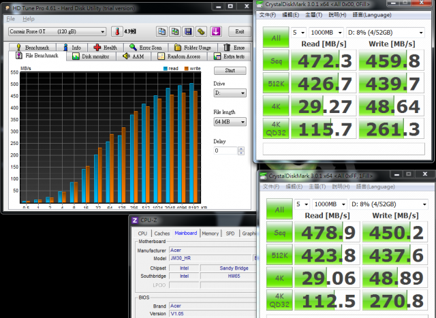This screenshot has width=436, height=318.
Task: Click the All button in top CrystalDiskMark
Action: [x=276, y=37]
